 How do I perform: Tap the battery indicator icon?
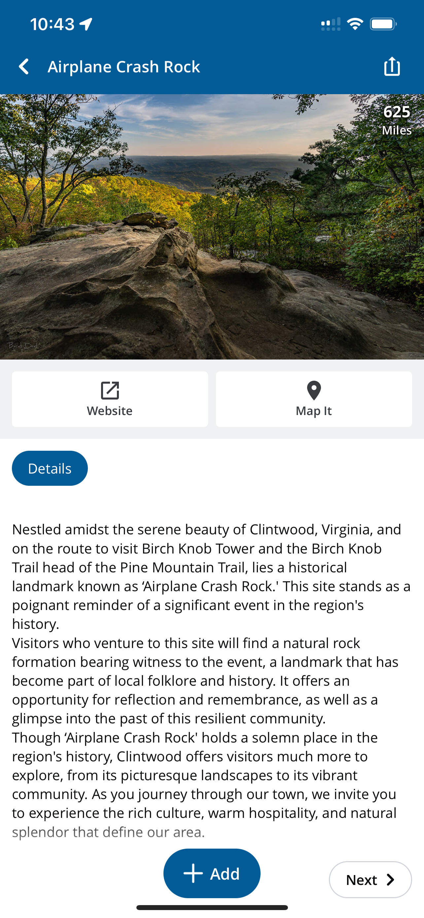[383, 24]
